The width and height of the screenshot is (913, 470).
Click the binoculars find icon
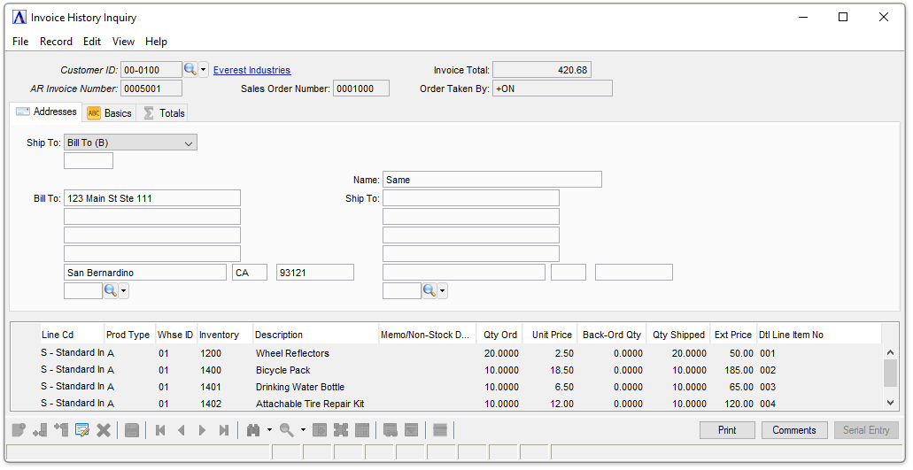253,430
